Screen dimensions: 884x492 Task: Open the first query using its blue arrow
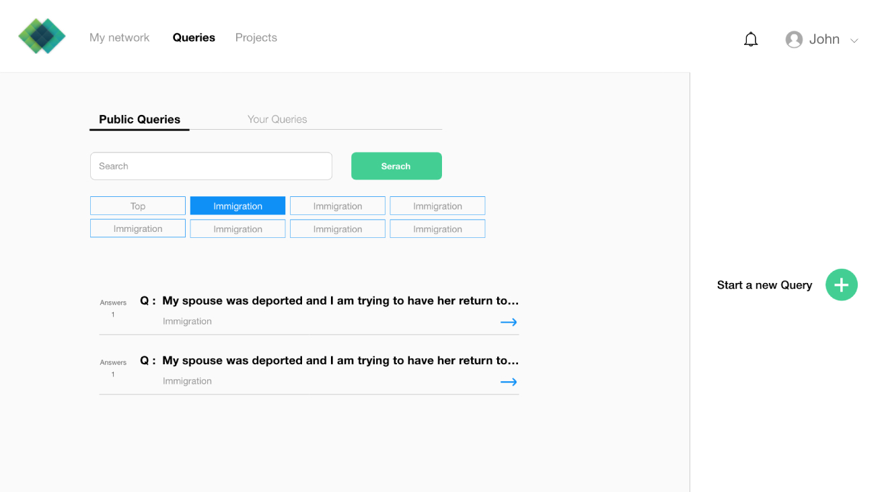pos(509,323)
